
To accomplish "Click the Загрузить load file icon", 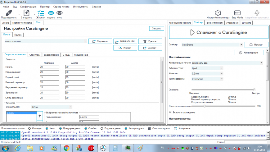I will coord(26,13).
